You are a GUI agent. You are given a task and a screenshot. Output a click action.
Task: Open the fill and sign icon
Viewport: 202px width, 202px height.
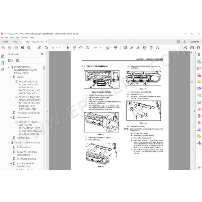(185, 48)
